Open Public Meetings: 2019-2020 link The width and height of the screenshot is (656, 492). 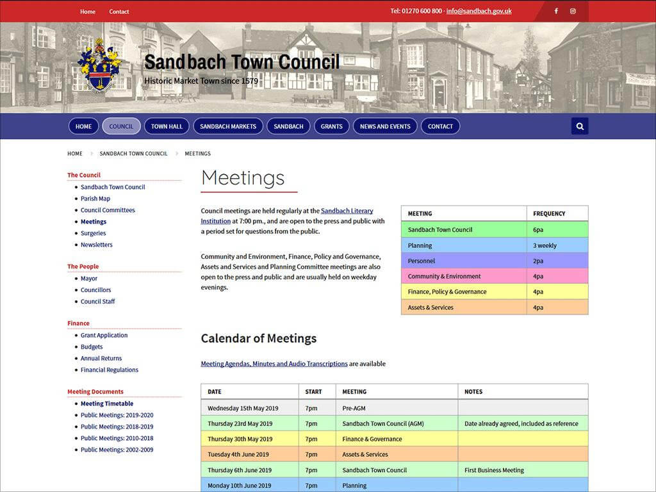click(x=117, y=415)
